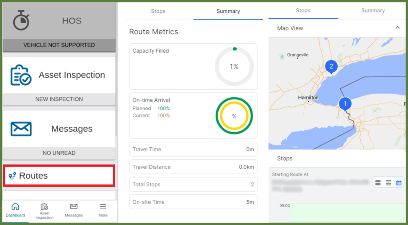Click the Messages envelope icon
Image resolution: width=408 pixels, height=225 pixels.
click(21, 129)
